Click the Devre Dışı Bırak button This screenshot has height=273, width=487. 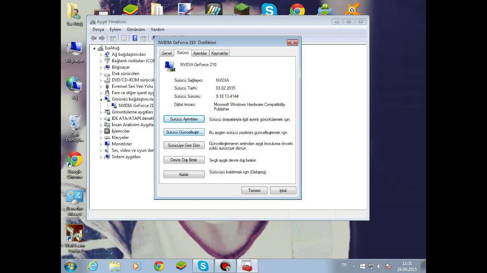tap(184, 160)
